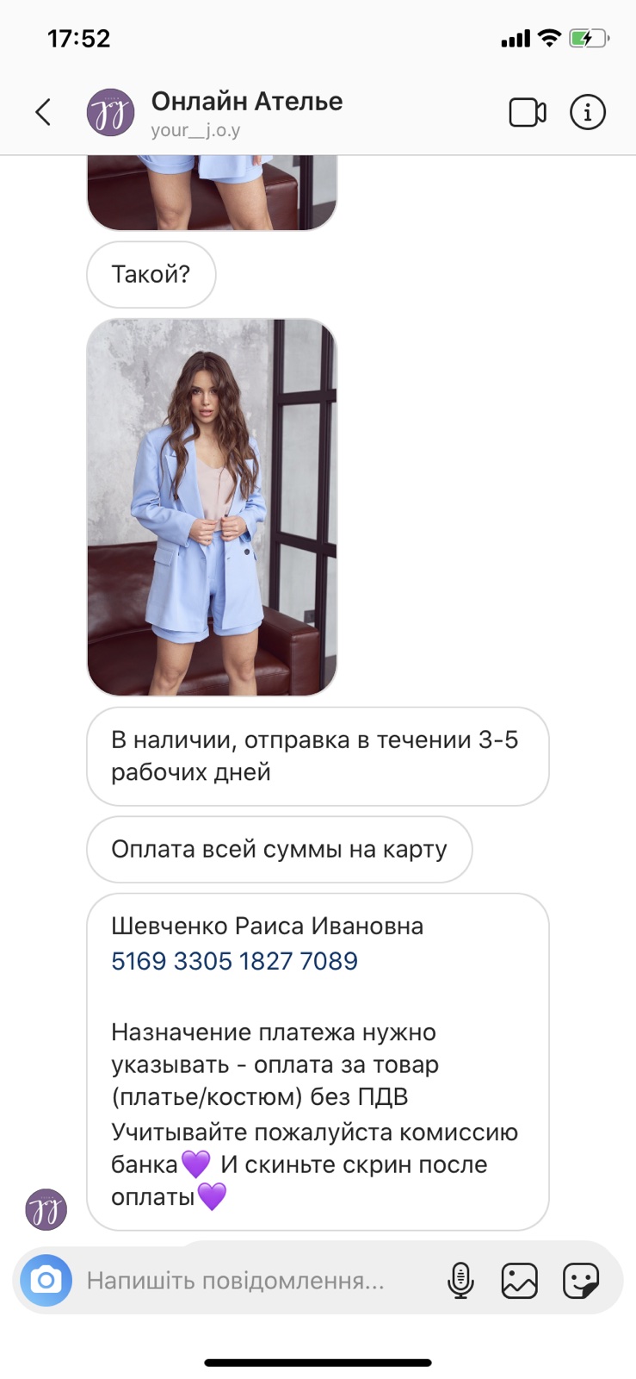Open the blue suit photo message

[212, 507]
